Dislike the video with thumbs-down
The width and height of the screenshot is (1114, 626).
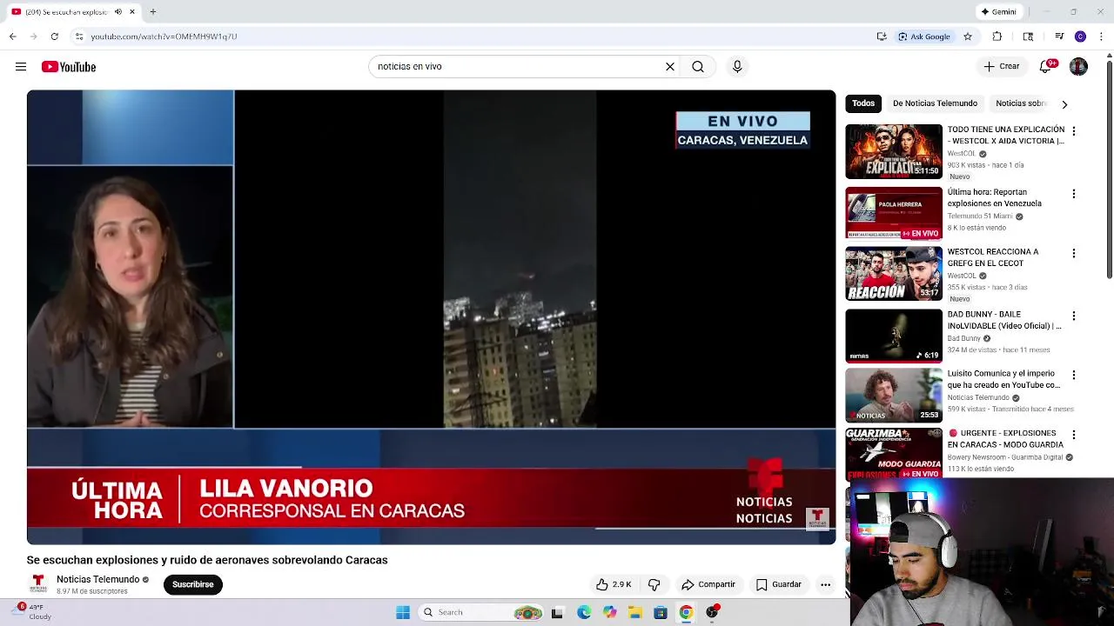click(x=654, y=585)
